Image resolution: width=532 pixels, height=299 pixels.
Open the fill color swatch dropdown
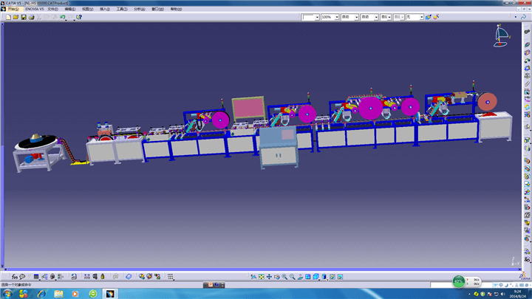[x=316, y=17]
